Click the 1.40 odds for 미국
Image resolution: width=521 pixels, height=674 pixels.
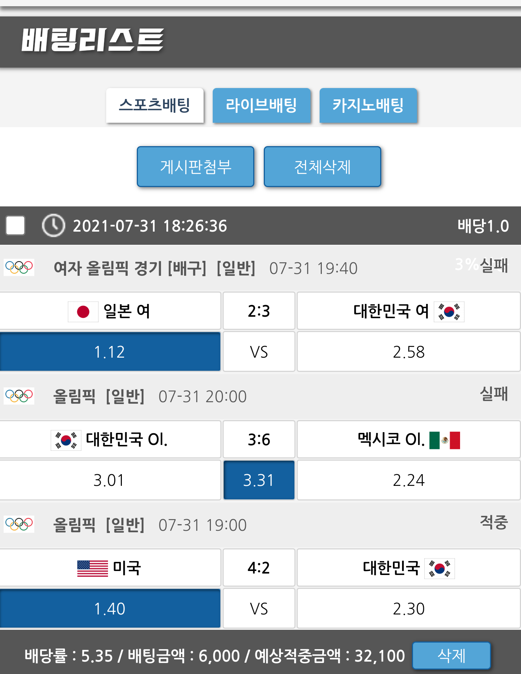[110, 609]
